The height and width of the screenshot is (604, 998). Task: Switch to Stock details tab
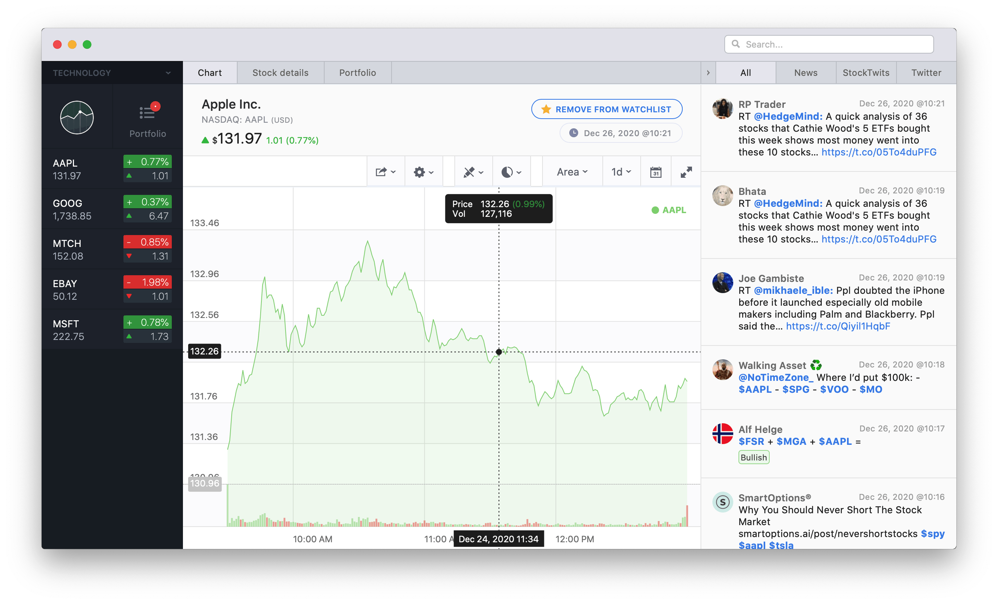[280, 73]
